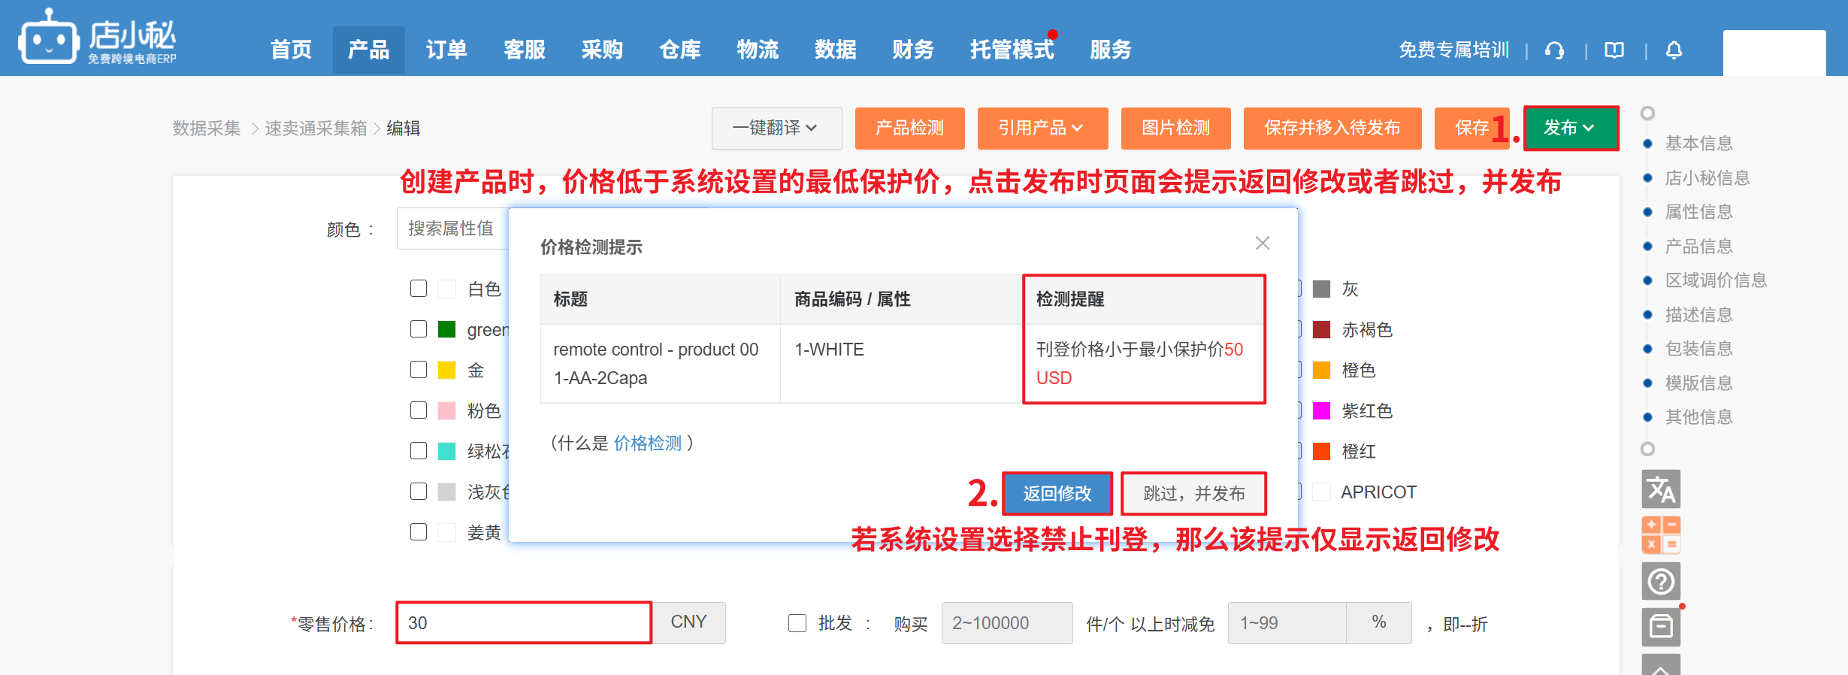Viewport: 1848px width, 675px height.
Task: Go to 数据采集 breadcrumb
Action: pyautogui.click(x=207, y=129)
